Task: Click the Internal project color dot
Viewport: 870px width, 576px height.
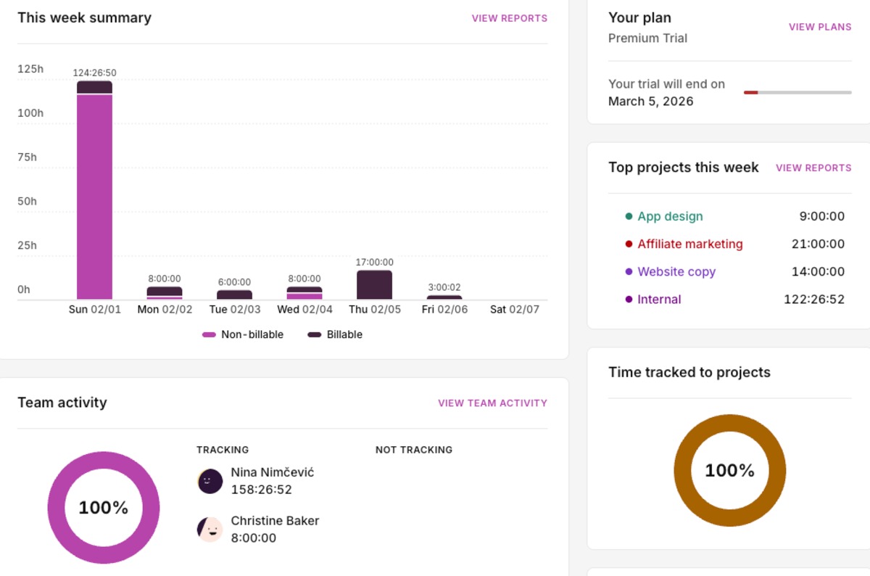Action: (x=630, y=299)
